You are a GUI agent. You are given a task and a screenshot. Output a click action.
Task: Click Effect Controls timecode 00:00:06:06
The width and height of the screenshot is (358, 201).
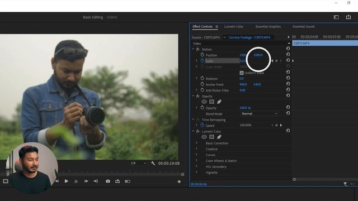(x=199, y=184)
